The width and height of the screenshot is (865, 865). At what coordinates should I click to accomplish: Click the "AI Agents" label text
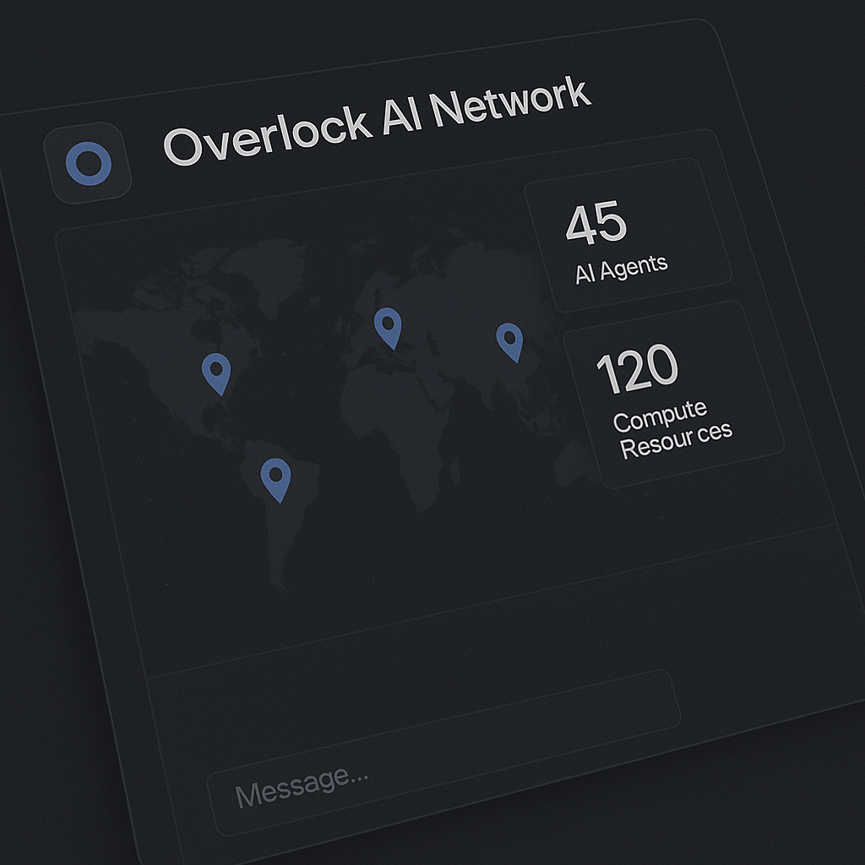point(621,269)
